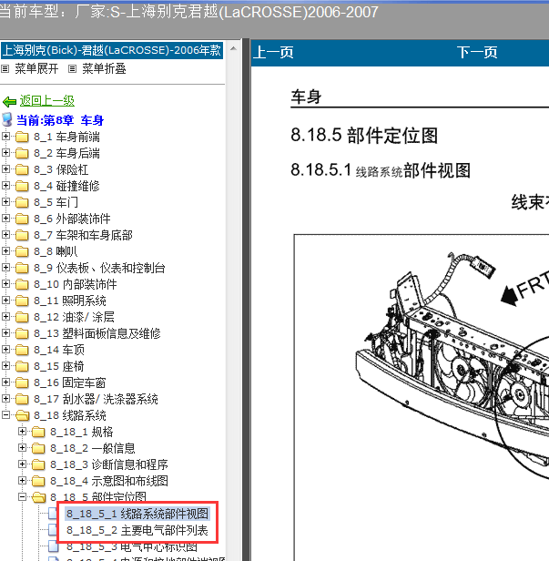The image size is (549, 561).
Task: Click 菜单折叠 to collapse all menus
Action: (104, 68)
